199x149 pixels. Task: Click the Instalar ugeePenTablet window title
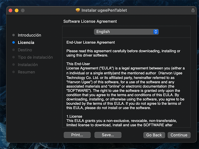[x=104, y=10]
